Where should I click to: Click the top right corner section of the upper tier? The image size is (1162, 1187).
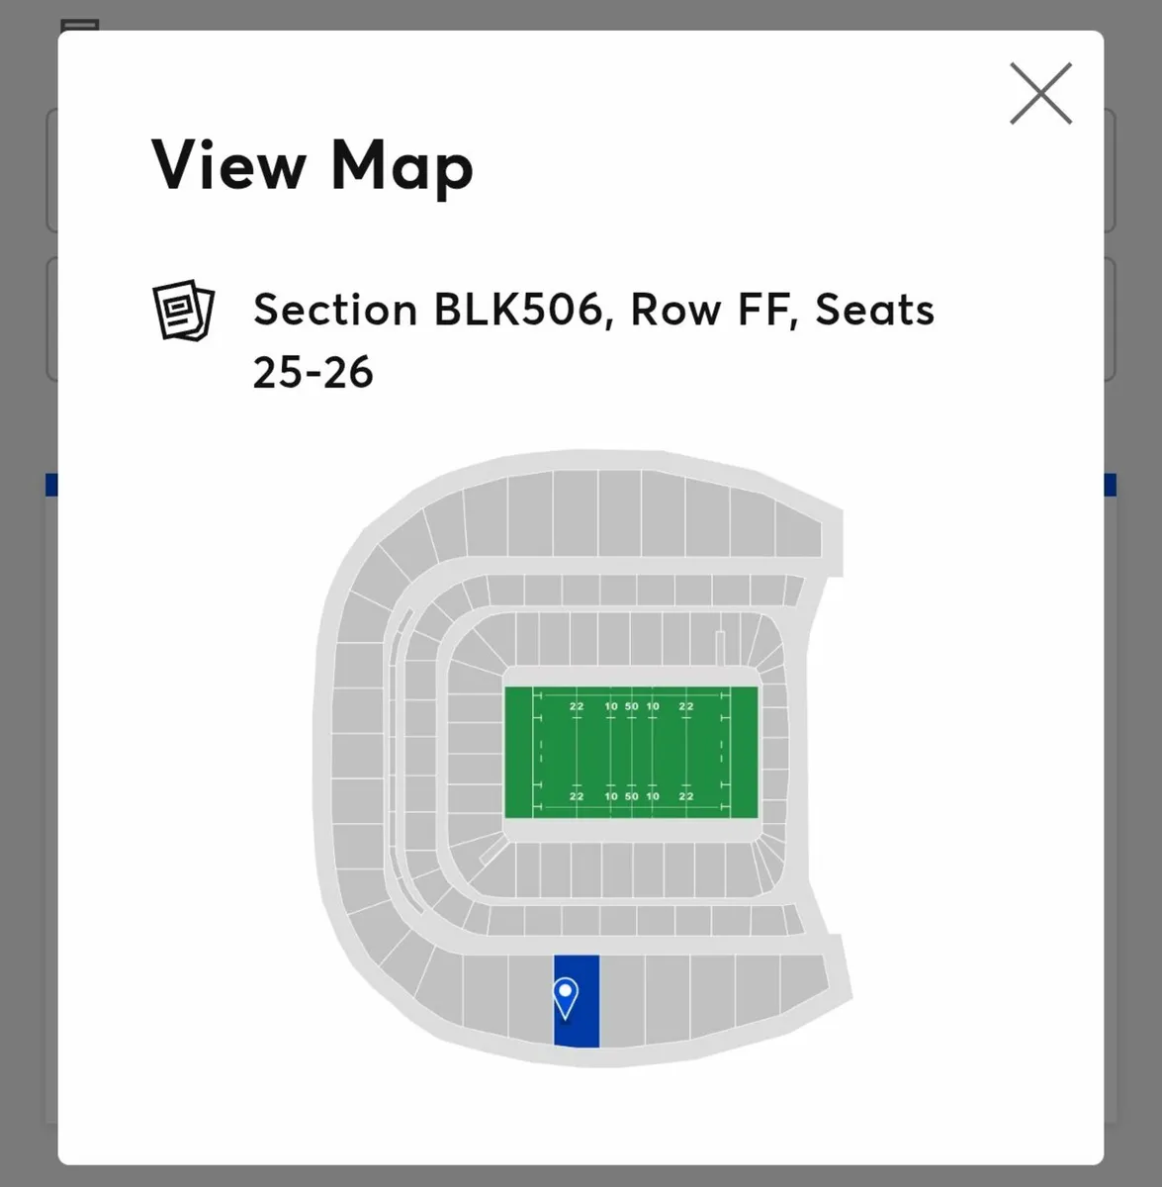(x=798, y=529)
